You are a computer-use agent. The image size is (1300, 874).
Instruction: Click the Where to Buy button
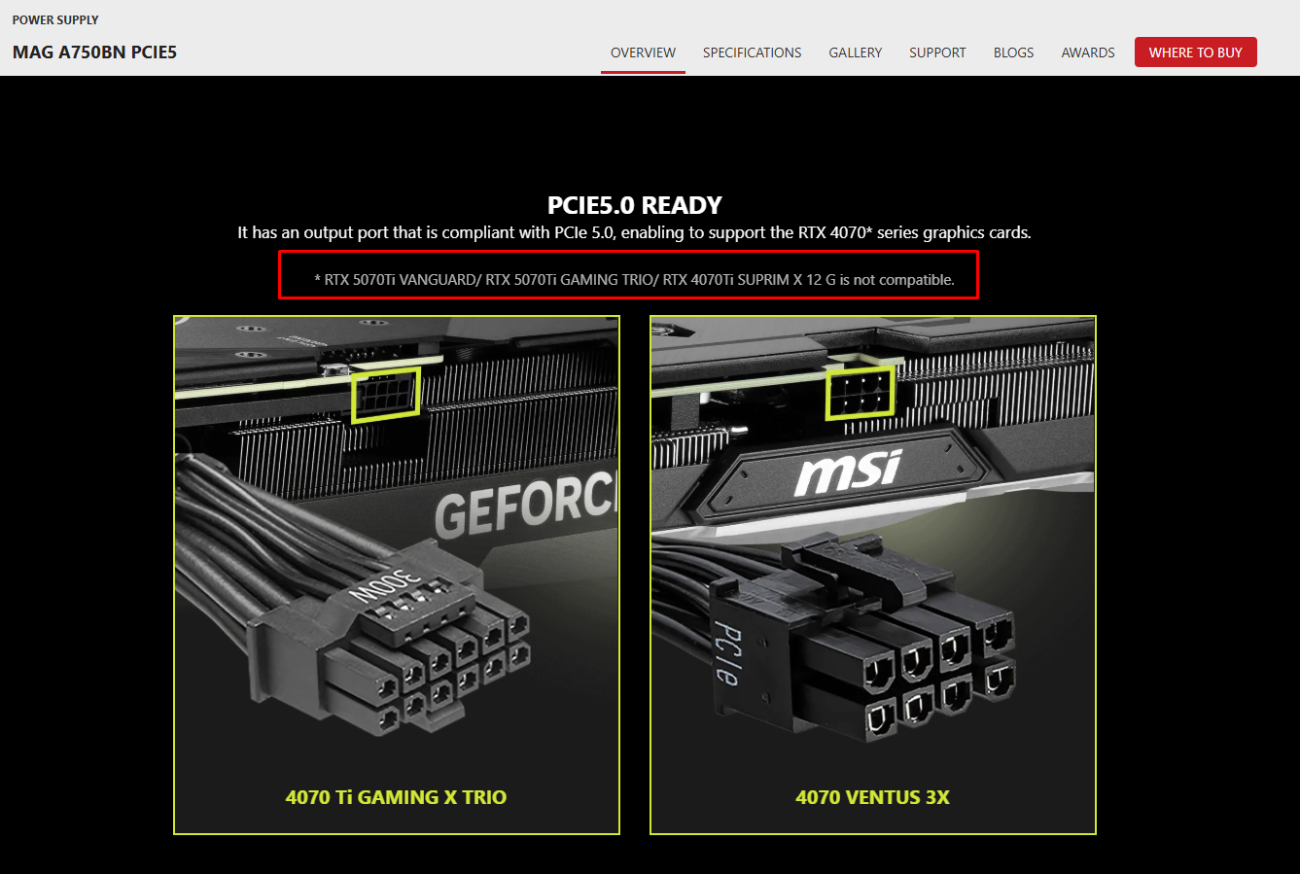coord(1195,52)
